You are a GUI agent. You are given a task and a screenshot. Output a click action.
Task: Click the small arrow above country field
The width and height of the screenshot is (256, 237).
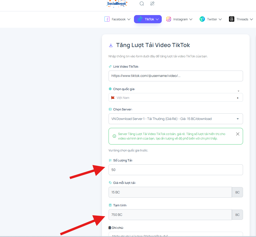239,91
